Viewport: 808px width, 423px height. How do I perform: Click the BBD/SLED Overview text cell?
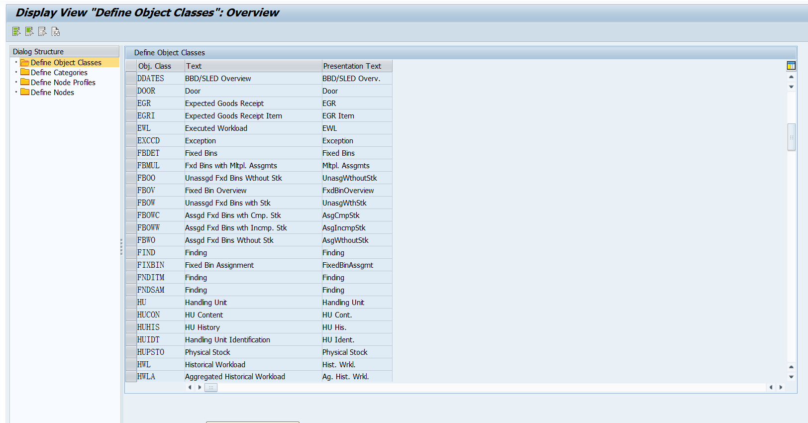pyautogui.click(x=253, y=78)
